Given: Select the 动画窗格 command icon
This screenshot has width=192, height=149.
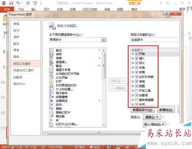Looking at the screenshot, I should [51, 97].
